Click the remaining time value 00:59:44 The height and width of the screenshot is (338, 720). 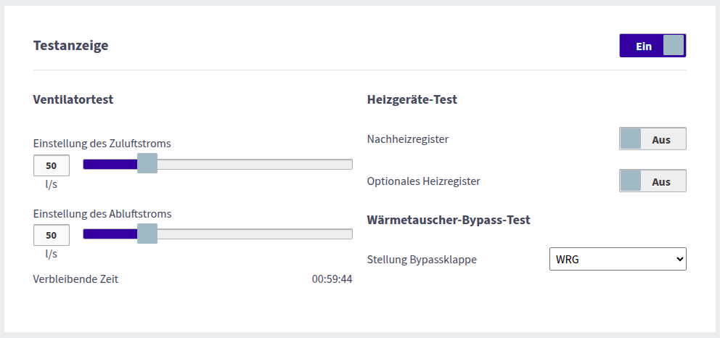tap(332, 279)
